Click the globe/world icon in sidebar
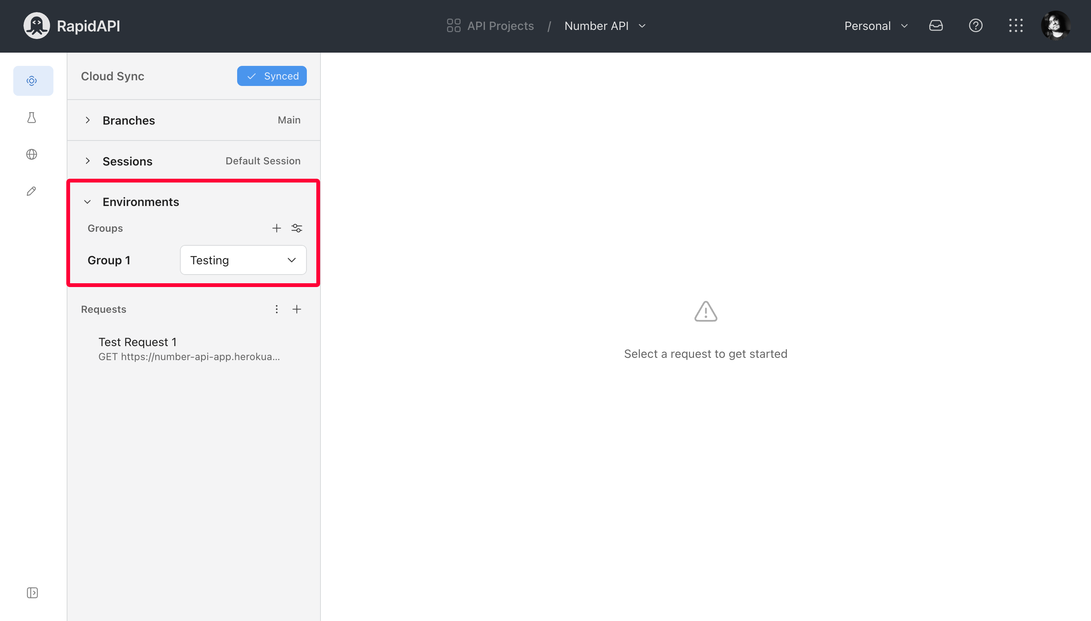Viewport: 1091px width, 621px height. point(32,154)
